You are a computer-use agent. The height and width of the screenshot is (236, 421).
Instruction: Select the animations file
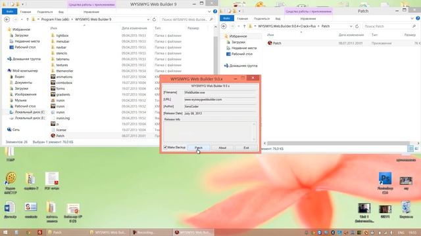coord(64,77)
